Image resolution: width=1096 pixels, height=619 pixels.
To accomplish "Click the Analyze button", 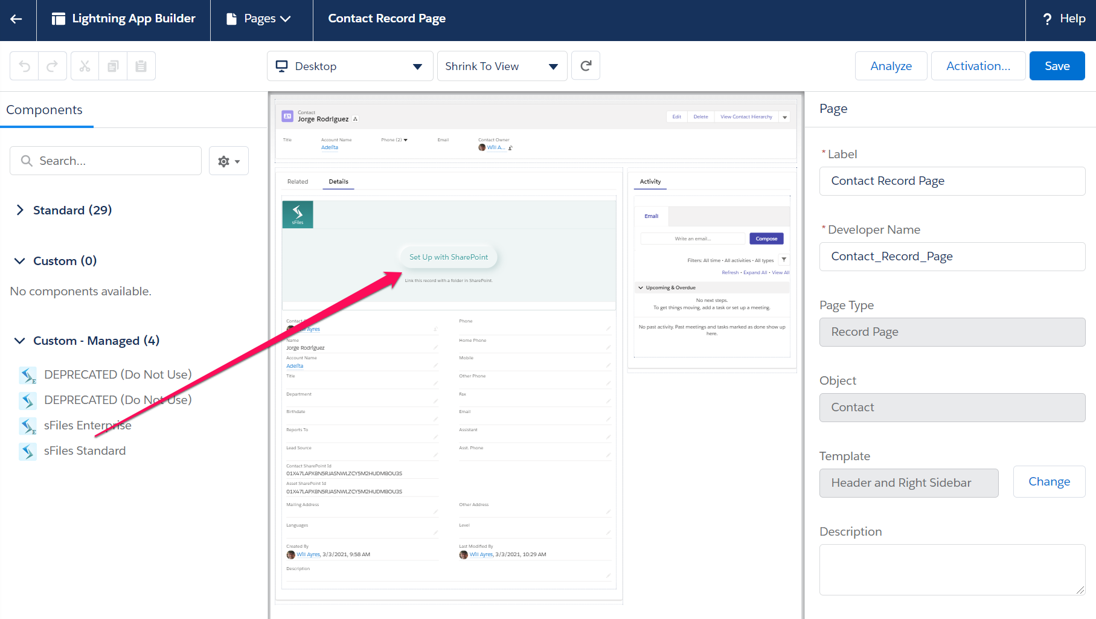I will pyautogui.click(x=891, y=66).
